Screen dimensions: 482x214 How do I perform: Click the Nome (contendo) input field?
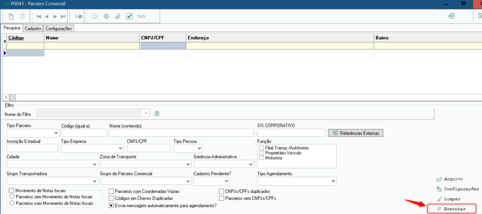point(182,133)
